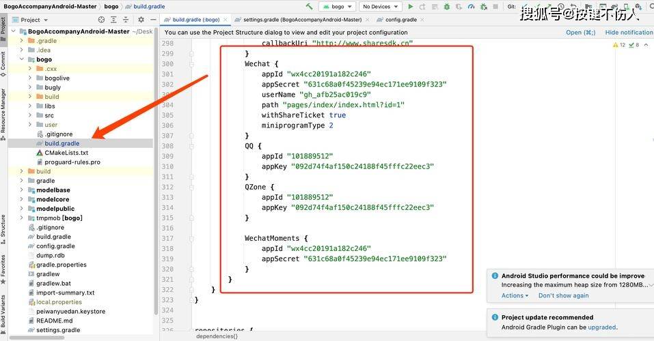Expand the .gradle folder
Image resolution: width=654 pixels, height=341 pixels.
(22, 40)
